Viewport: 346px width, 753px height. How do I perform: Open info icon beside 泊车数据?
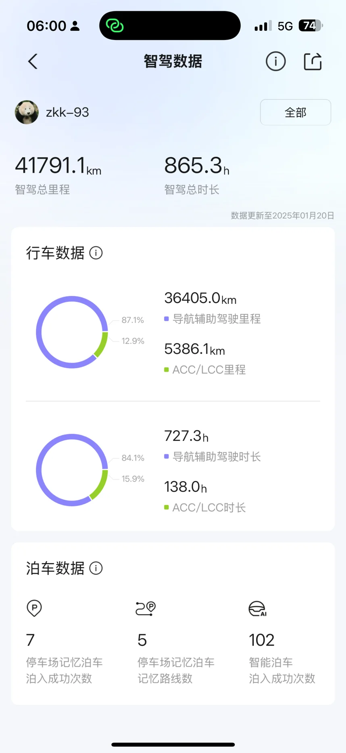(96, 568)
